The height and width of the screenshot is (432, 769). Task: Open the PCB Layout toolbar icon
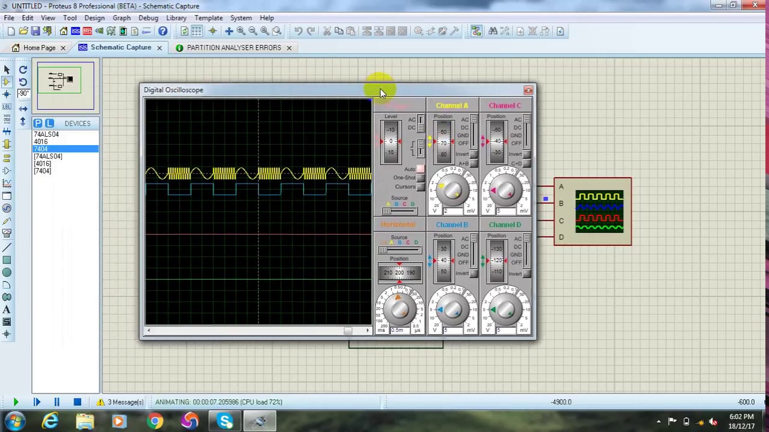87,31
